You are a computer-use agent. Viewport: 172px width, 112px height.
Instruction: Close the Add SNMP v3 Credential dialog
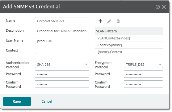click(x=164, y=7)
